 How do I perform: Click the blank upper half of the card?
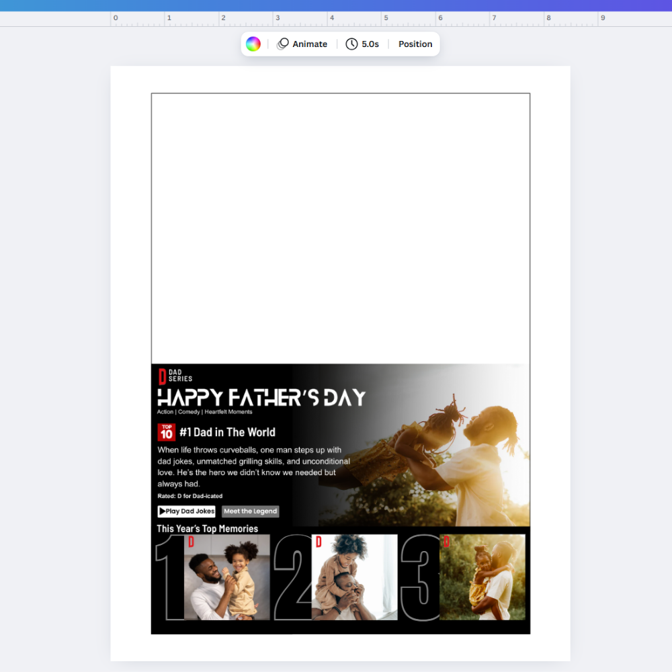pyautogui.click(x=340, y=228)
